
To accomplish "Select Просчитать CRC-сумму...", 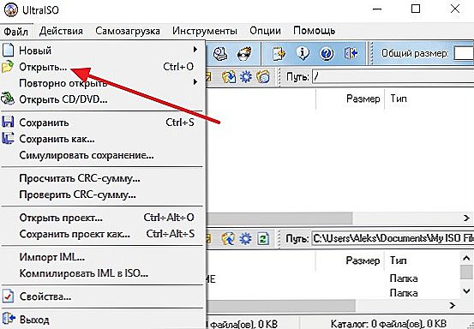I will (x=102, y=178).
